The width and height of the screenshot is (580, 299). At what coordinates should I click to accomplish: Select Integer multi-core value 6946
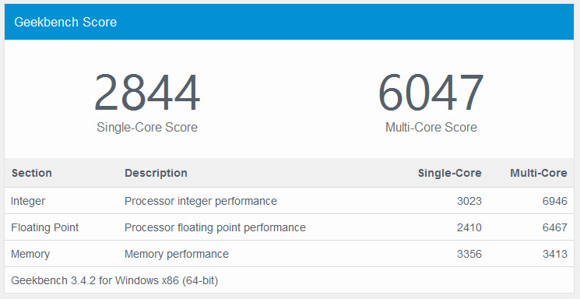(555, 201)
